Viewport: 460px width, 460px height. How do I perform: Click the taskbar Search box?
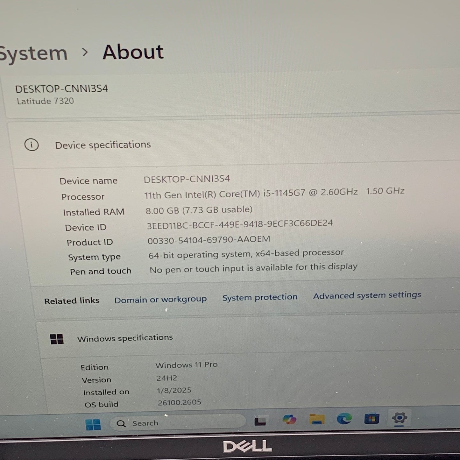177,422
